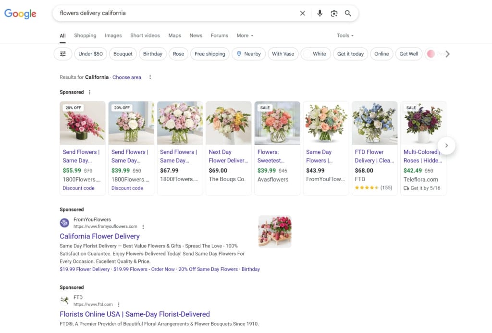Click $19.99 Flowers - Order Now sitelink
Viewport: 492px width, 333px height.
(144, 269)
